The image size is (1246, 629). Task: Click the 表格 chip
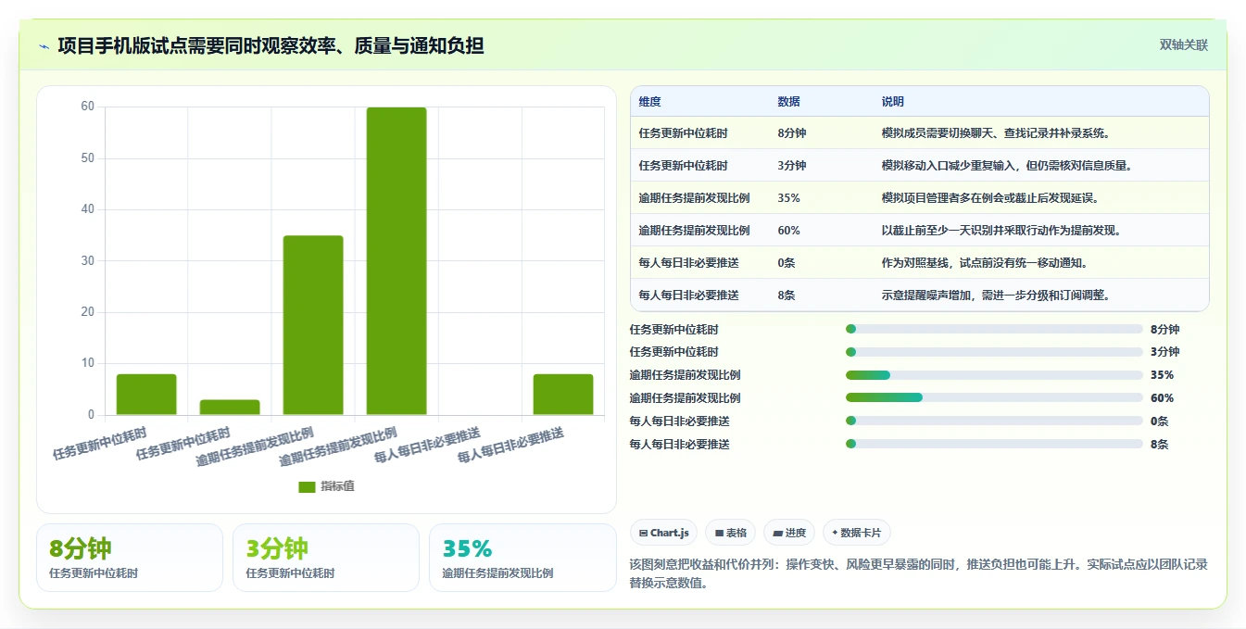pyautogui.click(x=730, y=533)
